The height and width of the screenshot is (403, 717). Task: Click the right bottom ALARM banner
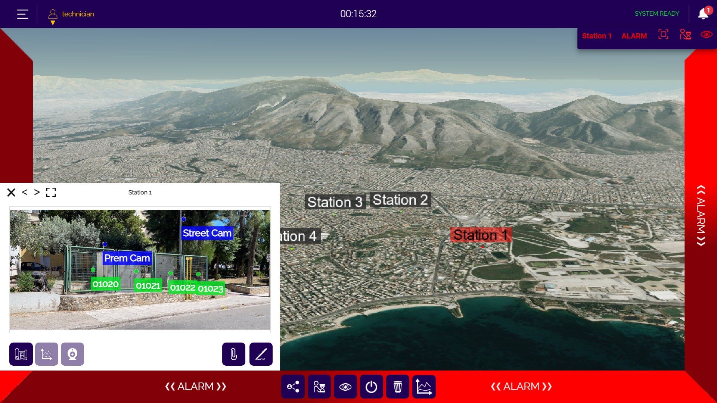(x=521, y=386)
